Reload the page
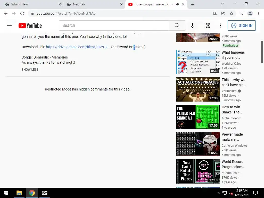This screenshot has height=198, width=264. pyautogui.click(x=22, y=13)
